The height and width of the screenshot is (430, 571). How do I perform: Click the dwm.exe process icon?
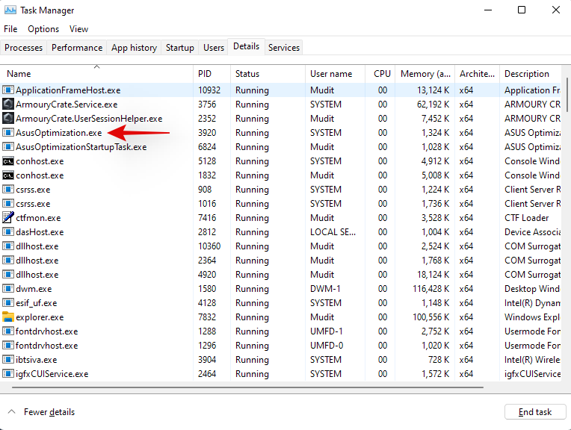pos(8,289)
